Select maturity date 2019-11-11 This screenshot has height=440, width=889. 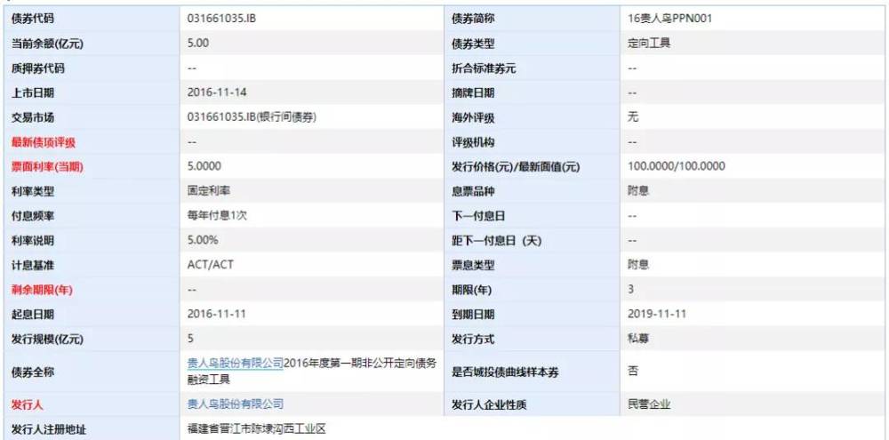tap(657, 314)
